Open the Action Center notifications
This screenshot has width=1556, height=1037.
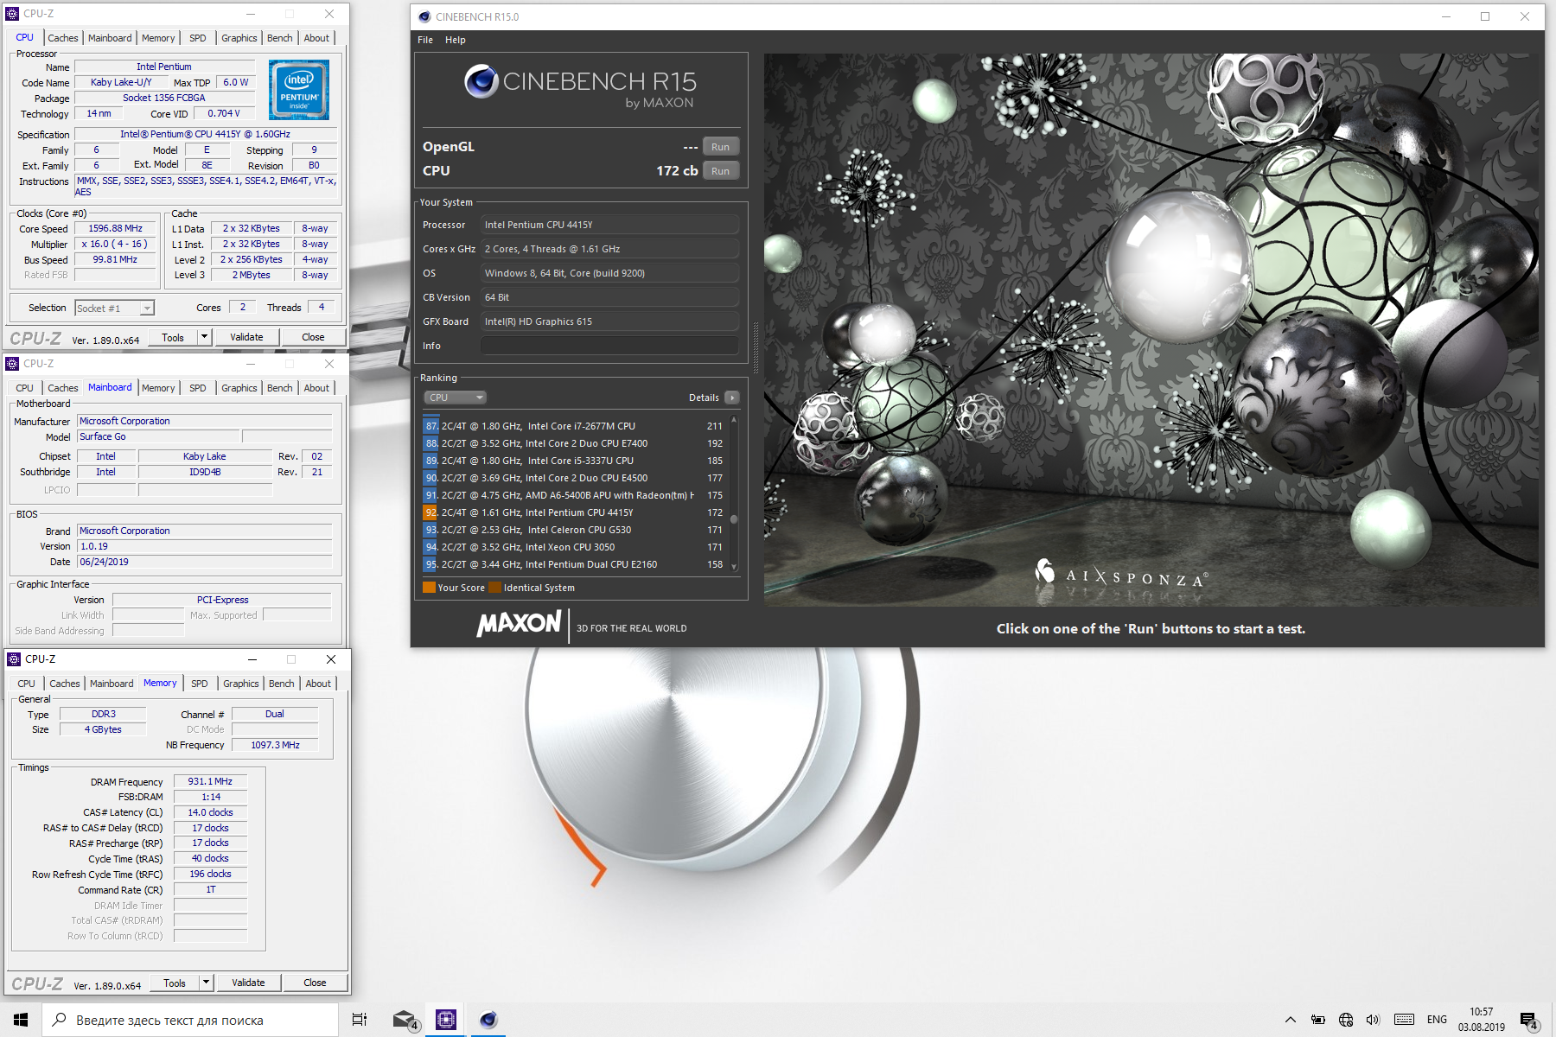coord(1529,1021)
